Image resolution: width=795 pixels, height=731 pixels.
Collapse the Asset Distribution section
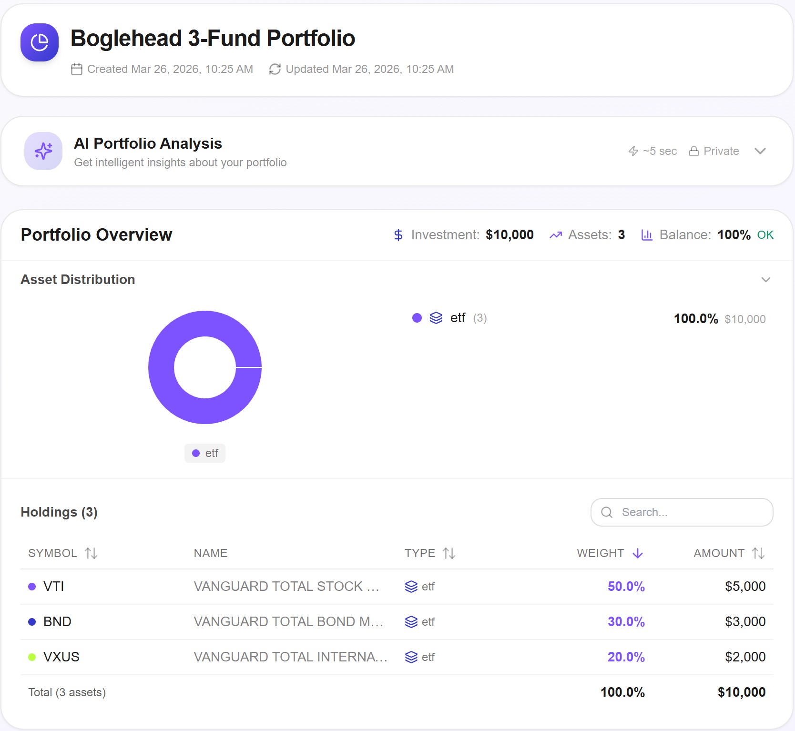[765, 280]
